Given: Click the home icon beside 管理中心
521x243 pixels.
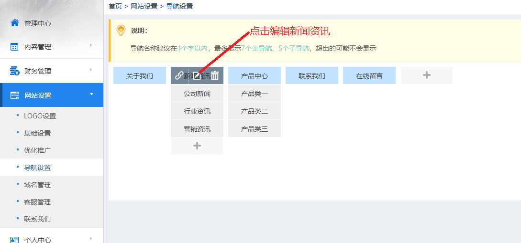Looking at the screenshot, I should [15, 23].
